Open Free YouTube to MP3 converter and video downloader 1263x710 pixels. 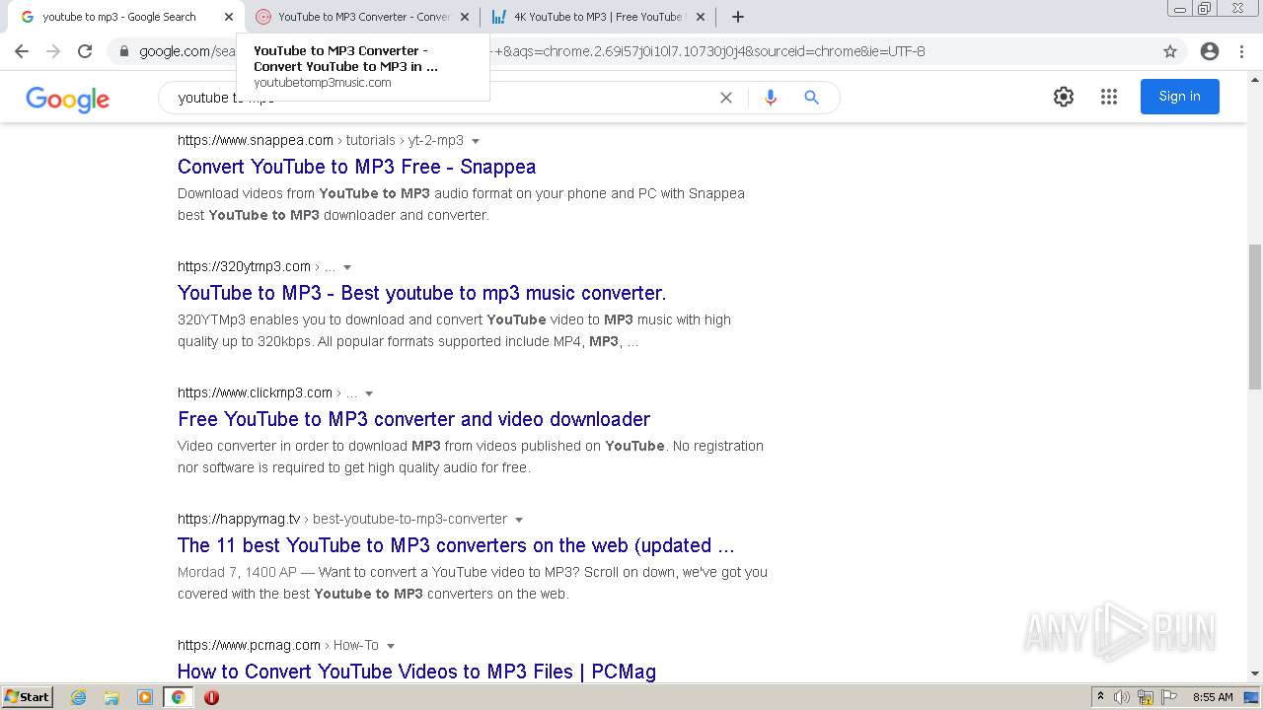tap(414, 419)
